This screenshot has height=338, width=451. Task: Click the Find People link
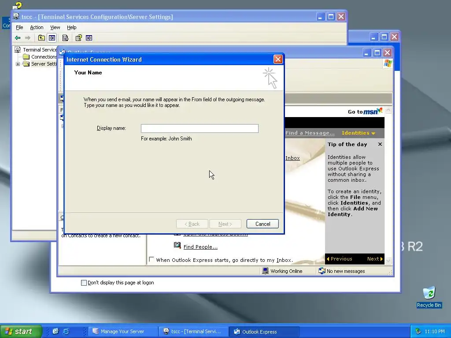click(x=200, y=247)
